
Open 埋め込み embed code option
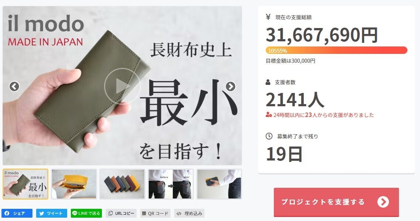[x=189, y=213]
